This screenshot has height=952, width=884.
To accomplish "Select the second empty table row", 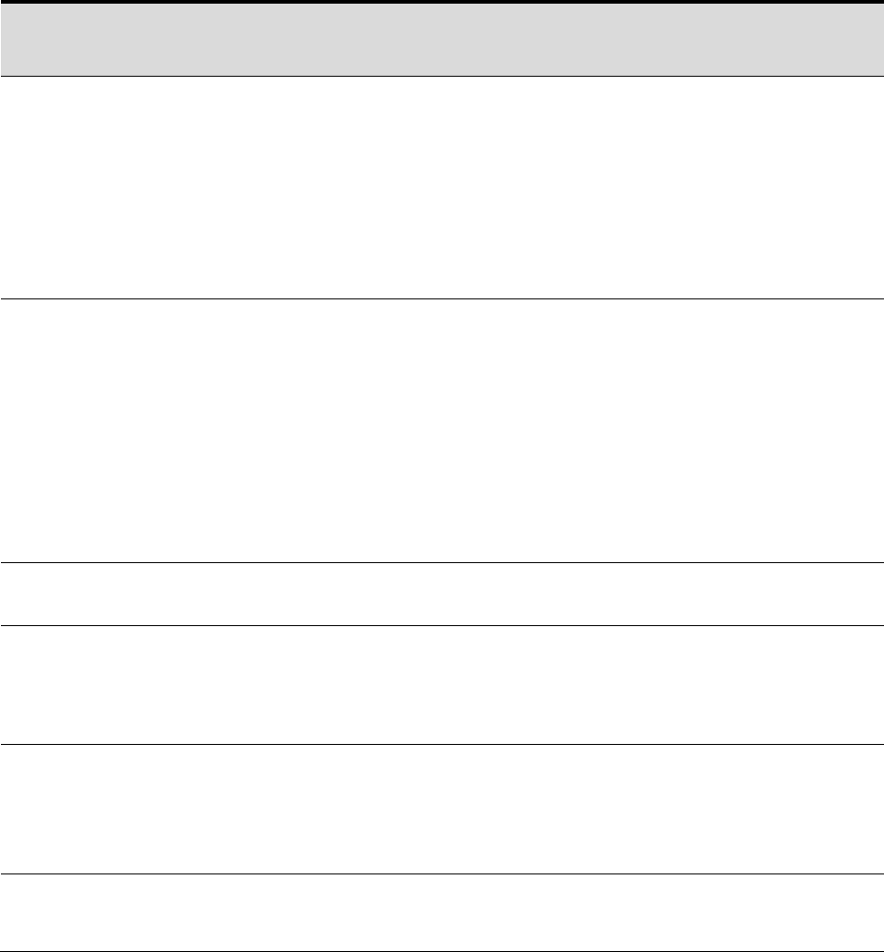I will [x=442, y=431].
